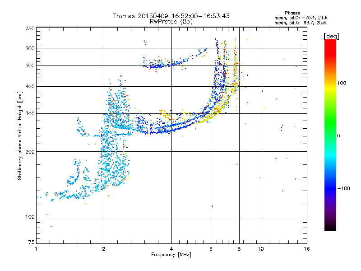Click the 4 MHz frequency tick label

pyautogui.click(x=171, y=249)
